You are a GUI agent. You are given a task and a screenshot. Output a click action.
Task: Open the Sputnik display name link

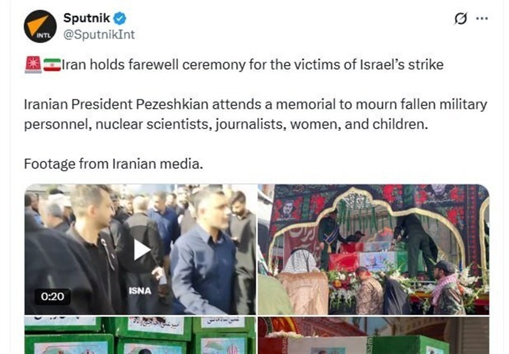pos(87,18)
